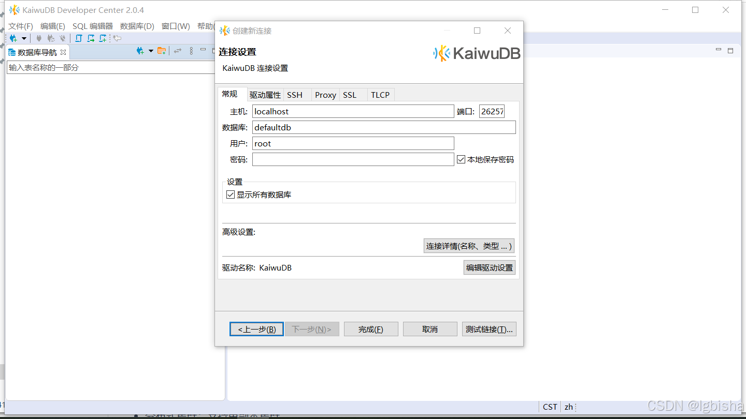Click the 编辑驱动设置 button
Viewport: 746px width, 419px height.
tap(490, 267)
